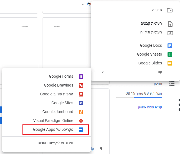The image size is (180, 154).
Task: Click the chevron arrow in עוד row
Action: [x=103, y=72]
